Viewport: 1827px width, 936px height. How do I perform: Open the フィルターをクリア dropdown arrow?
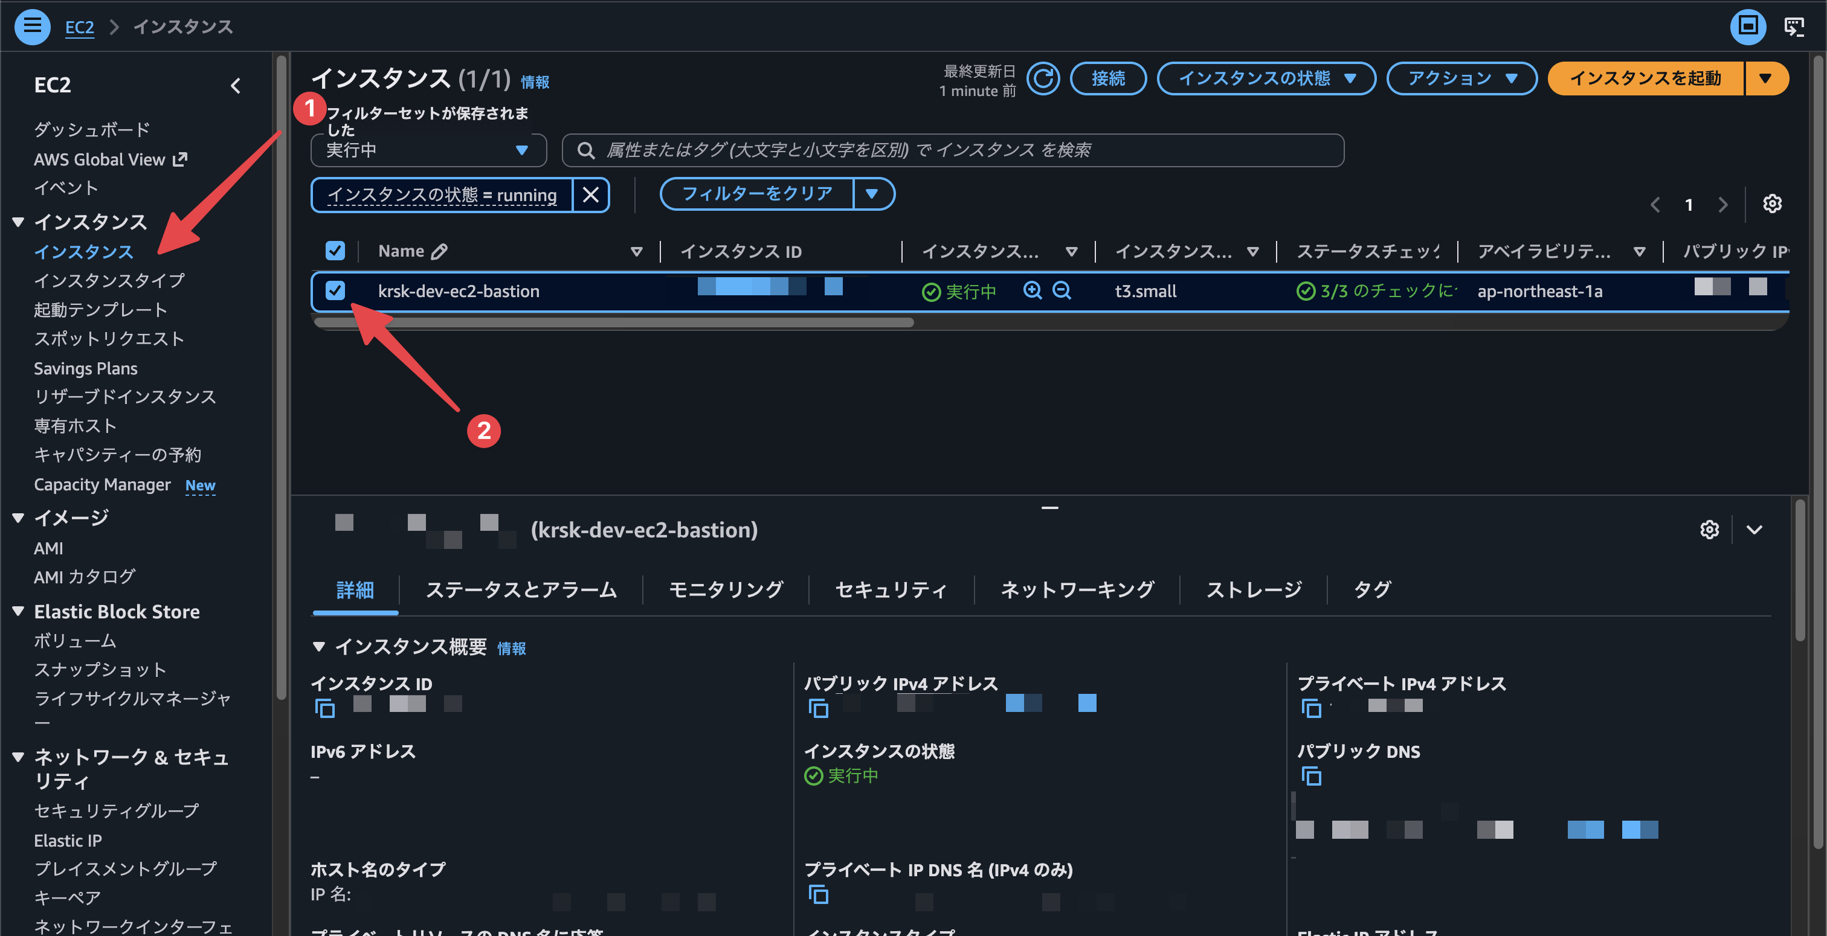(872, 194)
